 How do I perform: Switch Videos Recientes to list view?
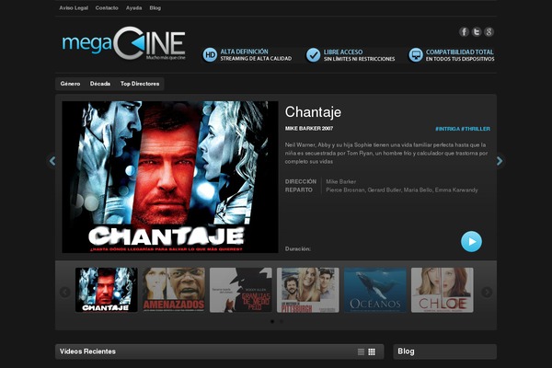click(362, 351)
